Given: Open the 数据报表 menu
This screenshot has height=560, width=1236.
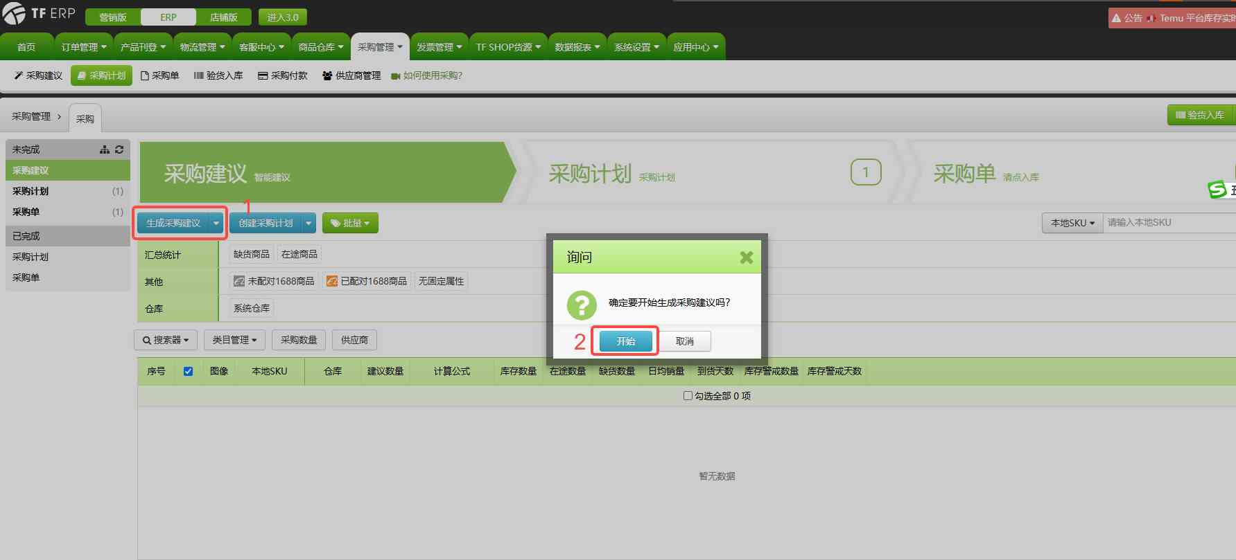Looking at the screenshot, I should coord(577,47).
